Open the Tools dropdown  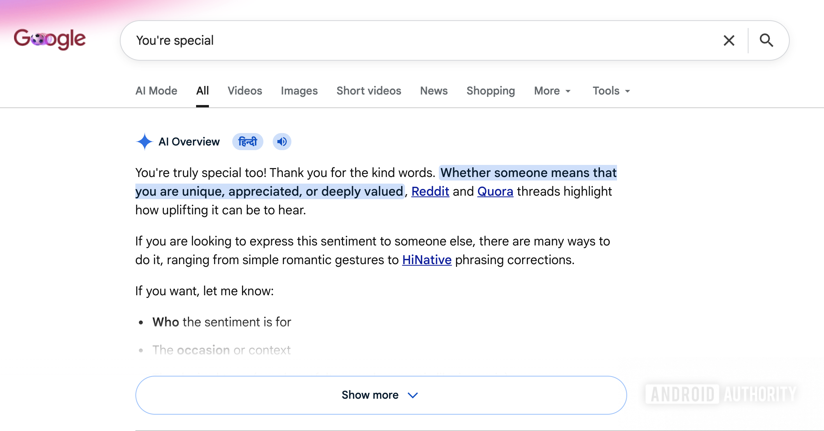(611, 91)
